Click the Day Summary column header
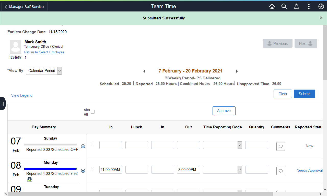Viewport: 327px width, 196px height. (44, 127)
